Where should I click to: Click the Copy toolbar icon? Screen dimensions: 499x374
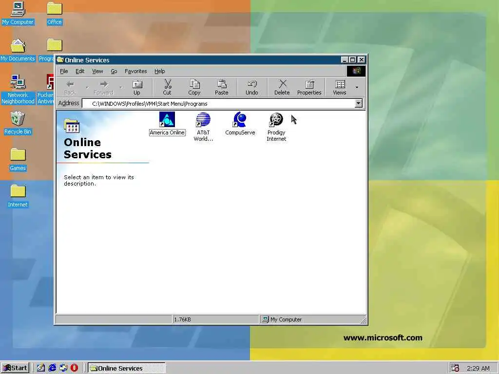point(194,84)
